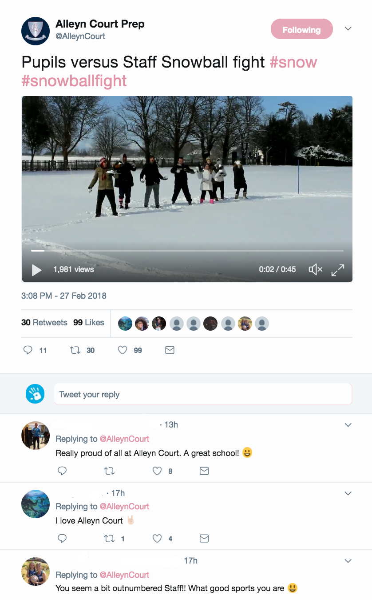This screenshot has width=372, height=600.
Task: Open the #snow hashtag link
Action: [293, 62]
